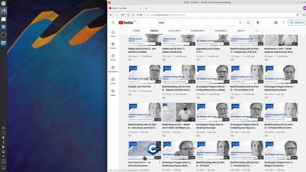Open the KDE application launcher
306x172 pixels.
3,3
